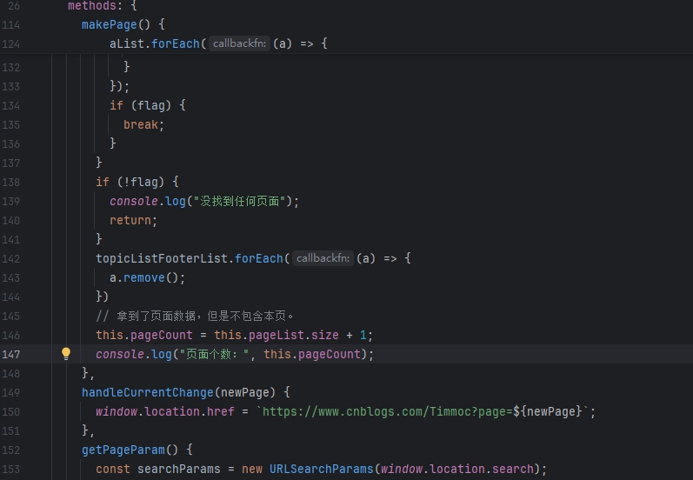The image size is (693, 480).
Task: Click the yellow lightbulb quick-fix icon
Action: pos(66,354)
